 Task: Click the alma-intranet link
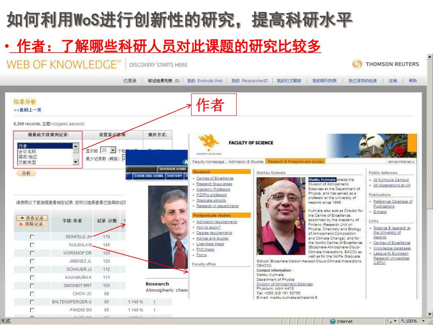401,162
